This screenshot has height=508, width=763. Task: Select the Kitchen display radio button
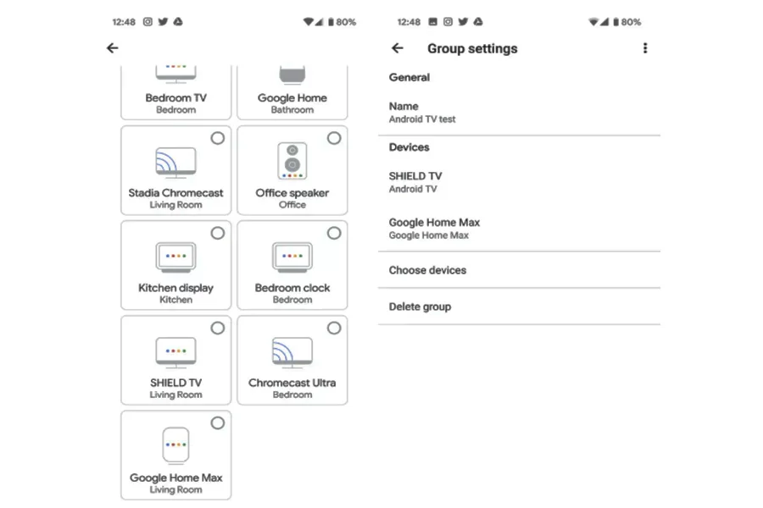[218, 233]
